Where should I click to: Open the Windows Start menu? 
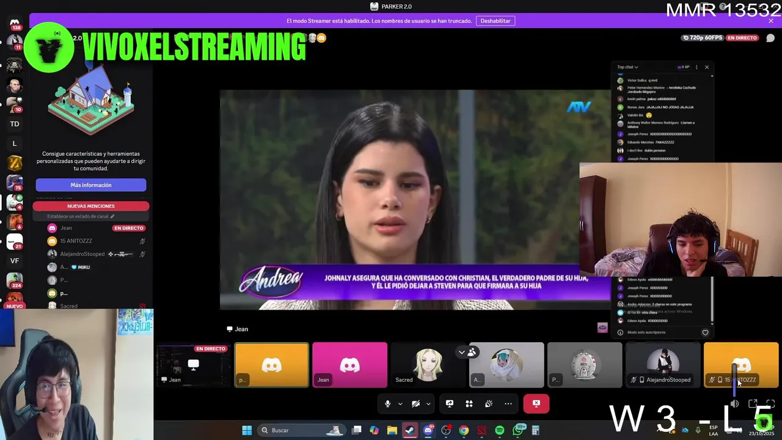(x=247, y=430)
